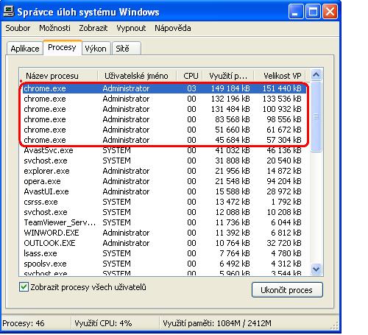Click the 32 720 kB value for OUTLOOK.EXE
This screenshot has height=335, width=368.
284,243
